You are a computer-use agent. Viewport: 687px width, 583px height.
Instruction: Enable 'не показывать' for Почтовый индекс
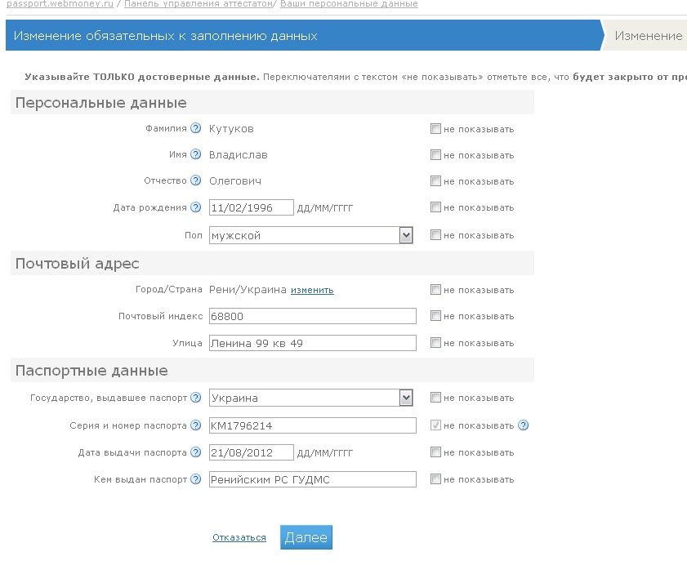click(x=436, y=316)
